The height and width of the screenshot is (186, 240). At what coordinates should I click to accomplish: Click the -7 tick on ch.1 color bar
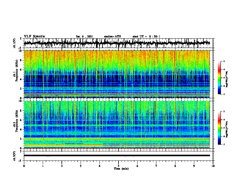[223, 94]
